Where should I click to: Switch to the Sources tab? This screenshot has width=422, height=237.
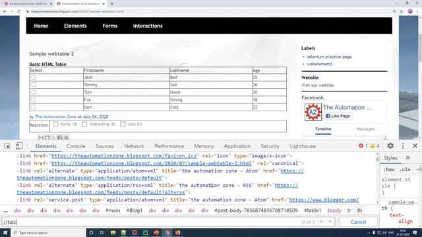[x=105, y=146]
